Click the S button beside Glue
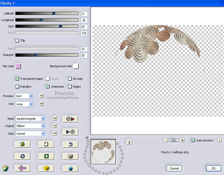 click(x=55, y=133)
